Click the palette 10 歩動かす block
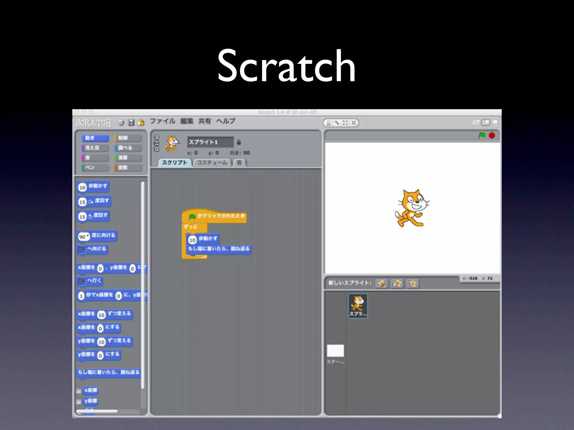This screenshot has width=574, height=430. (93, 187)
